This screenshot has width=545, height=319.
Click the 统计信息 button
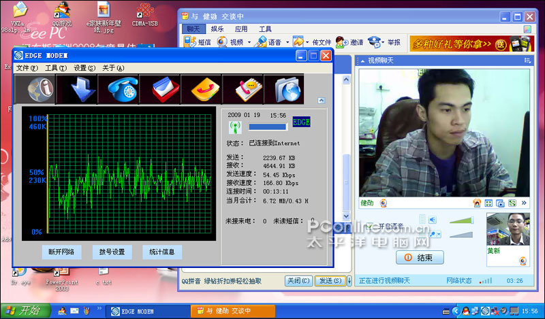(162, 252)
